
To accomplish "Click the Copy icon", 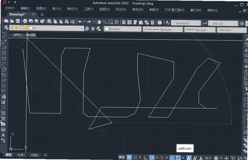I will point(55,21).
